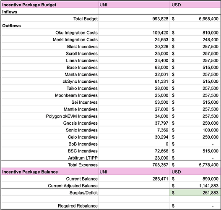221x210 pixels.
Task: Click the Oku USD value 810,000
Action: (x=211, y=33)
